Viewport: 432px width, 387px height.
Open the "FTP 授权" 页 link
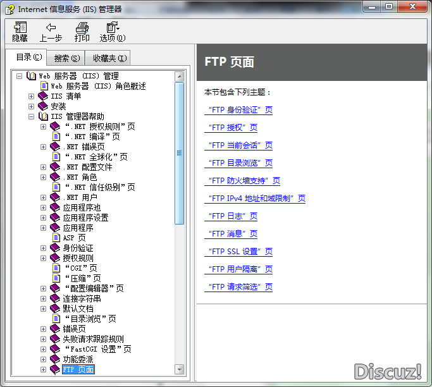[x=231, y=128]
